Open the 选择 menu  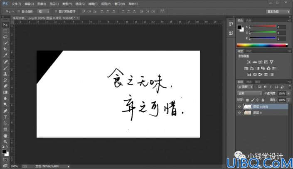pyautogui.click(x=80, y=4)
